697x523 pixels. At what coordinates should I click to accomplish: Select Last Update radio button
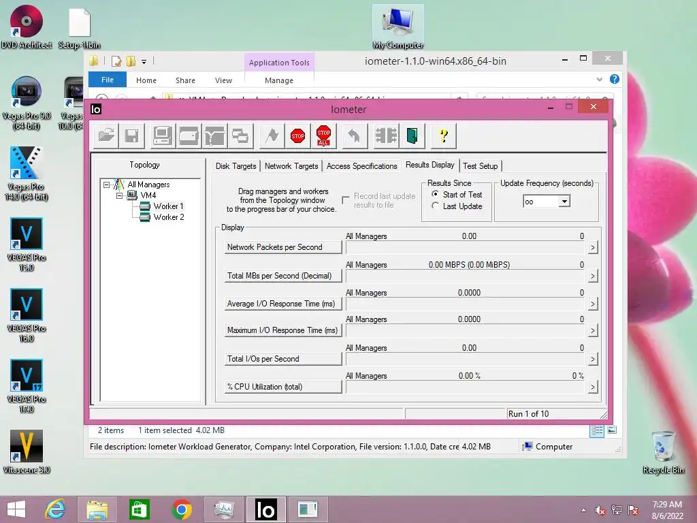coord(435,206)
